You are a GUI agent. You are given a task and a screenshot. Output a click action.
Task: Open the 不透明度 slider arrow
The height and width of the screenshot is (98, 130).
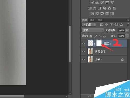click(127, 30)
